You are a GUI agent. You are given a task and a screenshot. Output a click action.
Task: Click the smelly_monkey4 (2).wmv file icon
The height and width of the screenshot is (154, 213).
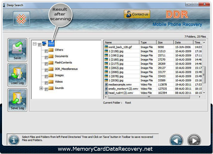click(x=106, y=89)
